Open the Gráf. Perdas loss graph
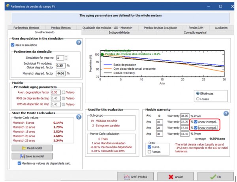 point(135,177)
